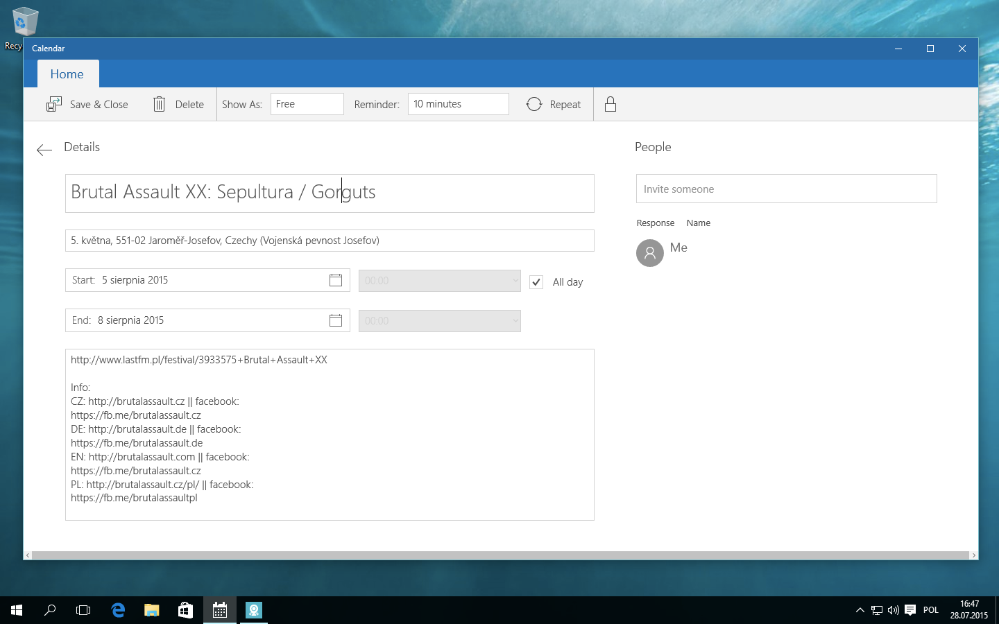The image size is (999, 624).
Task: Click the scrollbar left arrow
Action: 28,555
